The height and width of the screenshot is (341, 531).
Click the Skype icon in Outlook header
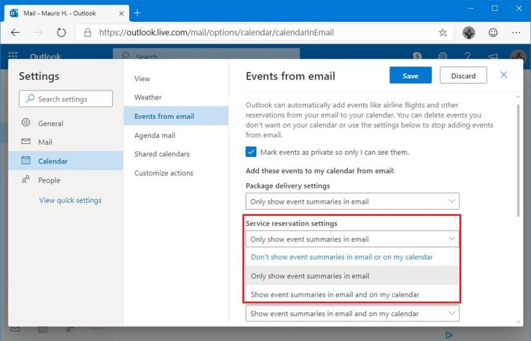point(417,56)
